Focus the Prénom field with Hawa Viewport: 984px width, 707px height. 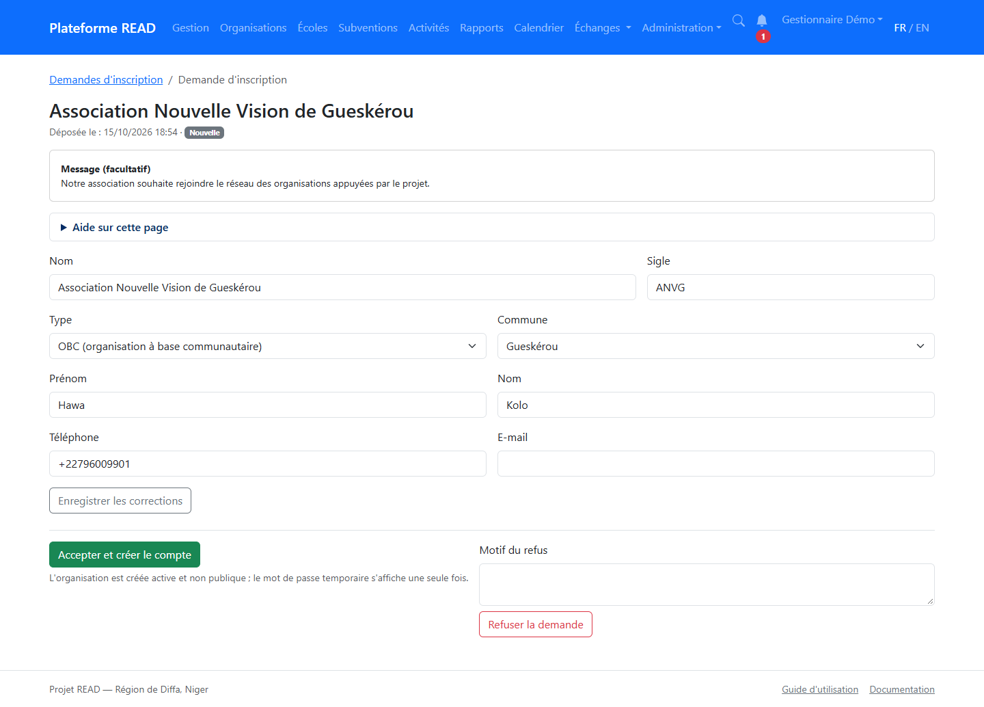point(268,405)
